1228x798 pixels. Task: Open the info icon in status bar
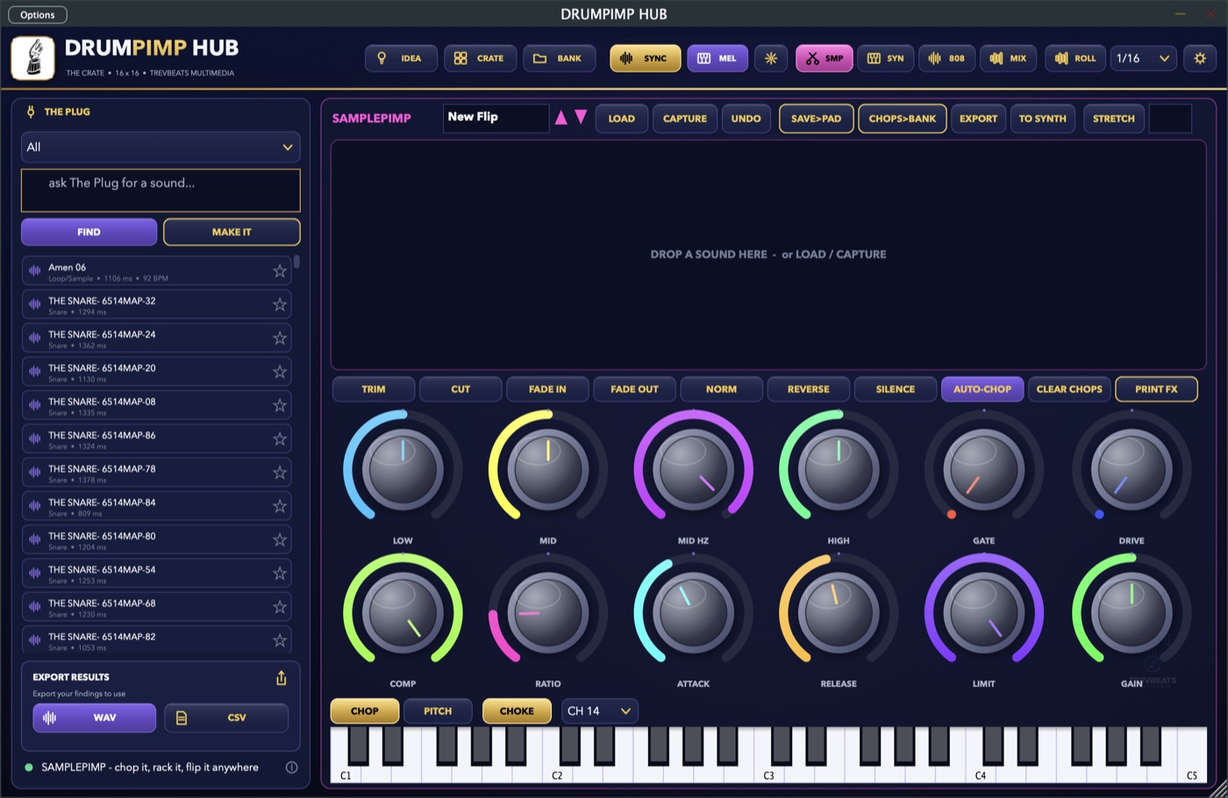click(291, 767)
